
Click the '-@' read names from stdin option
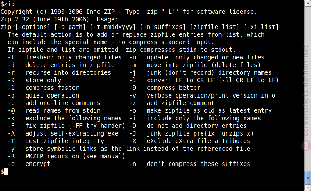pos(54,110)
